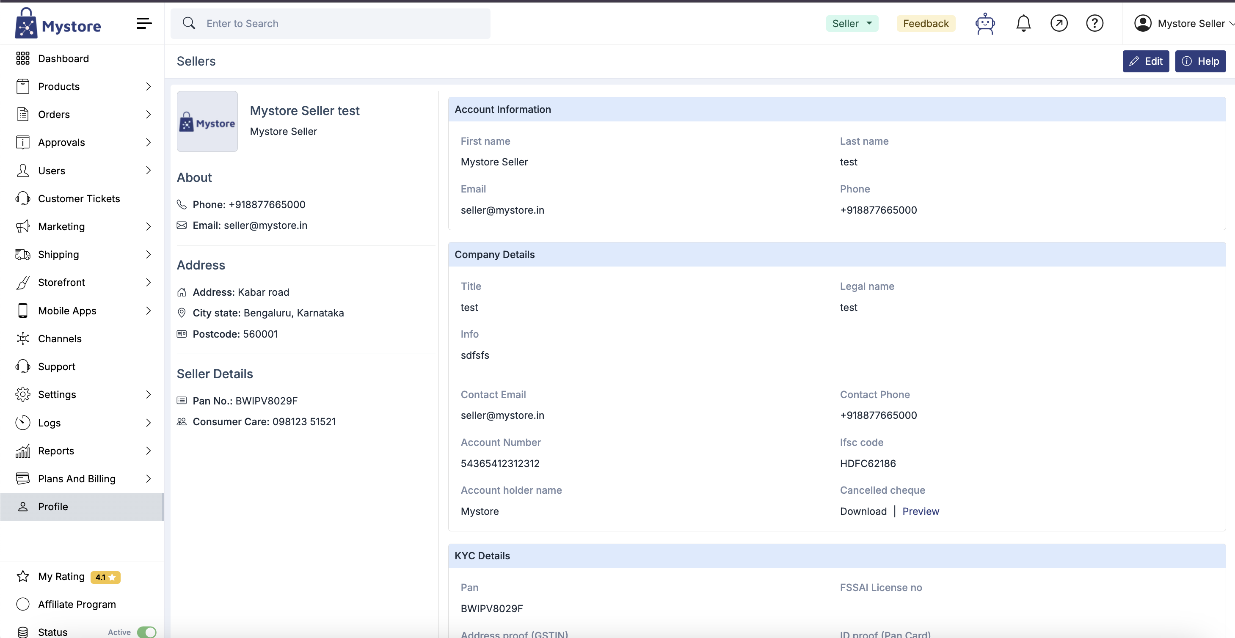This screenshot has width=1235, height=638.
Task: Click the search magnifier icon
Action: coord(189,24)
